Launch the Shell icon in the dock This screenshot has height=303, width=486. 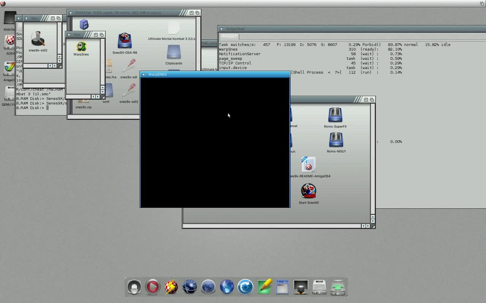[x=282, y=287]
